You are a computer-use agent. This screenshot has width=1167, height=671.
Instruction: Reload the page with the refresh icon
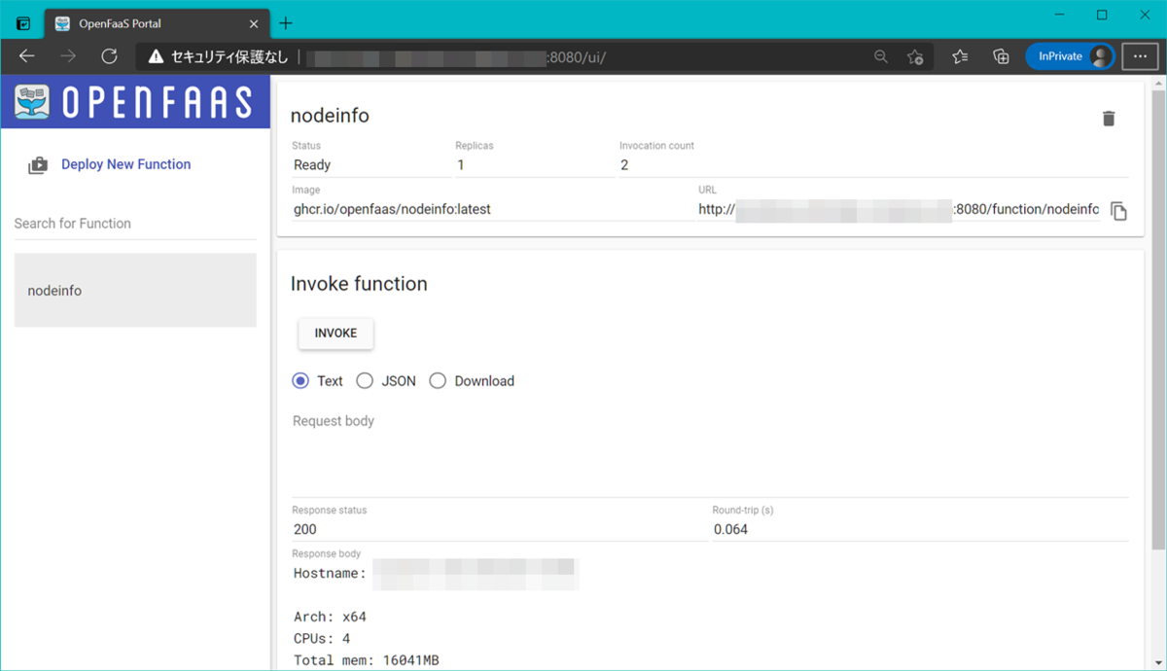click(x=109, y=56)
